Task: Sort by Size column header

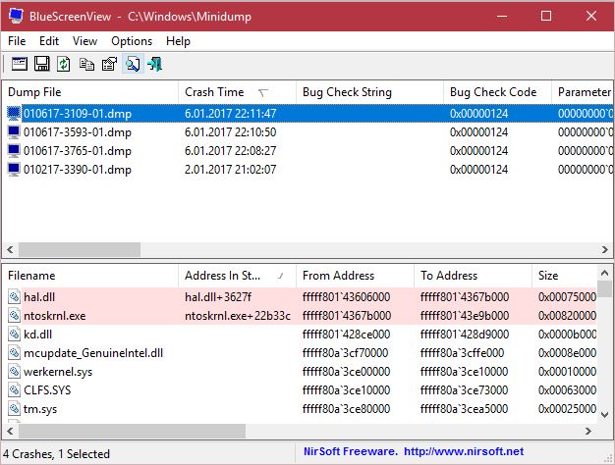Action: point(564,276)
